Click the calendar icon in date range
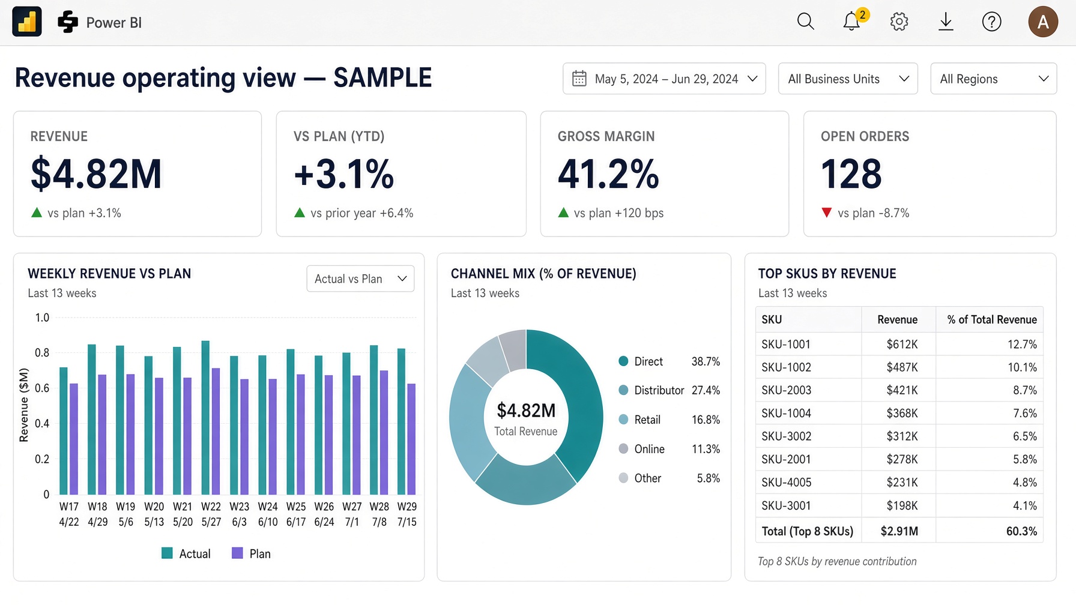This screenshot has width=1076, height=605. click(x=579, y=79)
